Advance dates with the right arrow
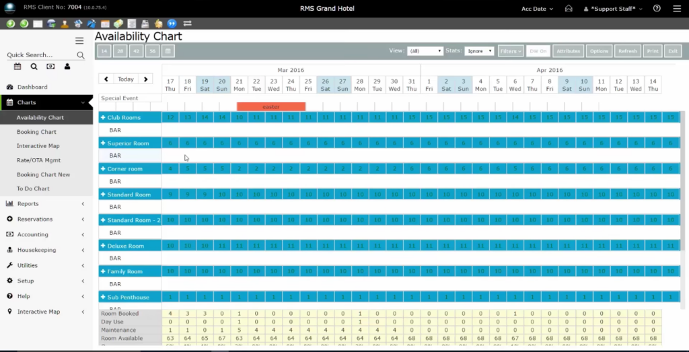The height and width of the screenshot is (352, 689). click(145, 79)
